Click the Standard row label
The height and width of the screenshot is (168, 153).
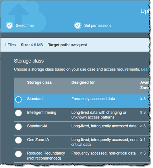(35, 99)
